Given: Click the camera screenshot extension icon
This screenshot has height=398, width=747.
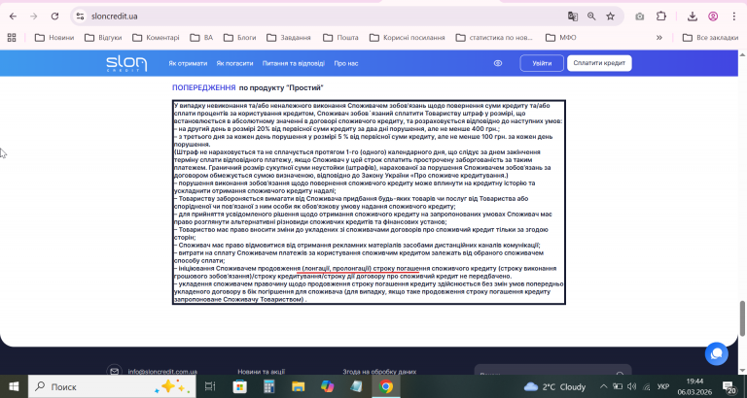Looking at the screenshot, I should tap(640, 17).
